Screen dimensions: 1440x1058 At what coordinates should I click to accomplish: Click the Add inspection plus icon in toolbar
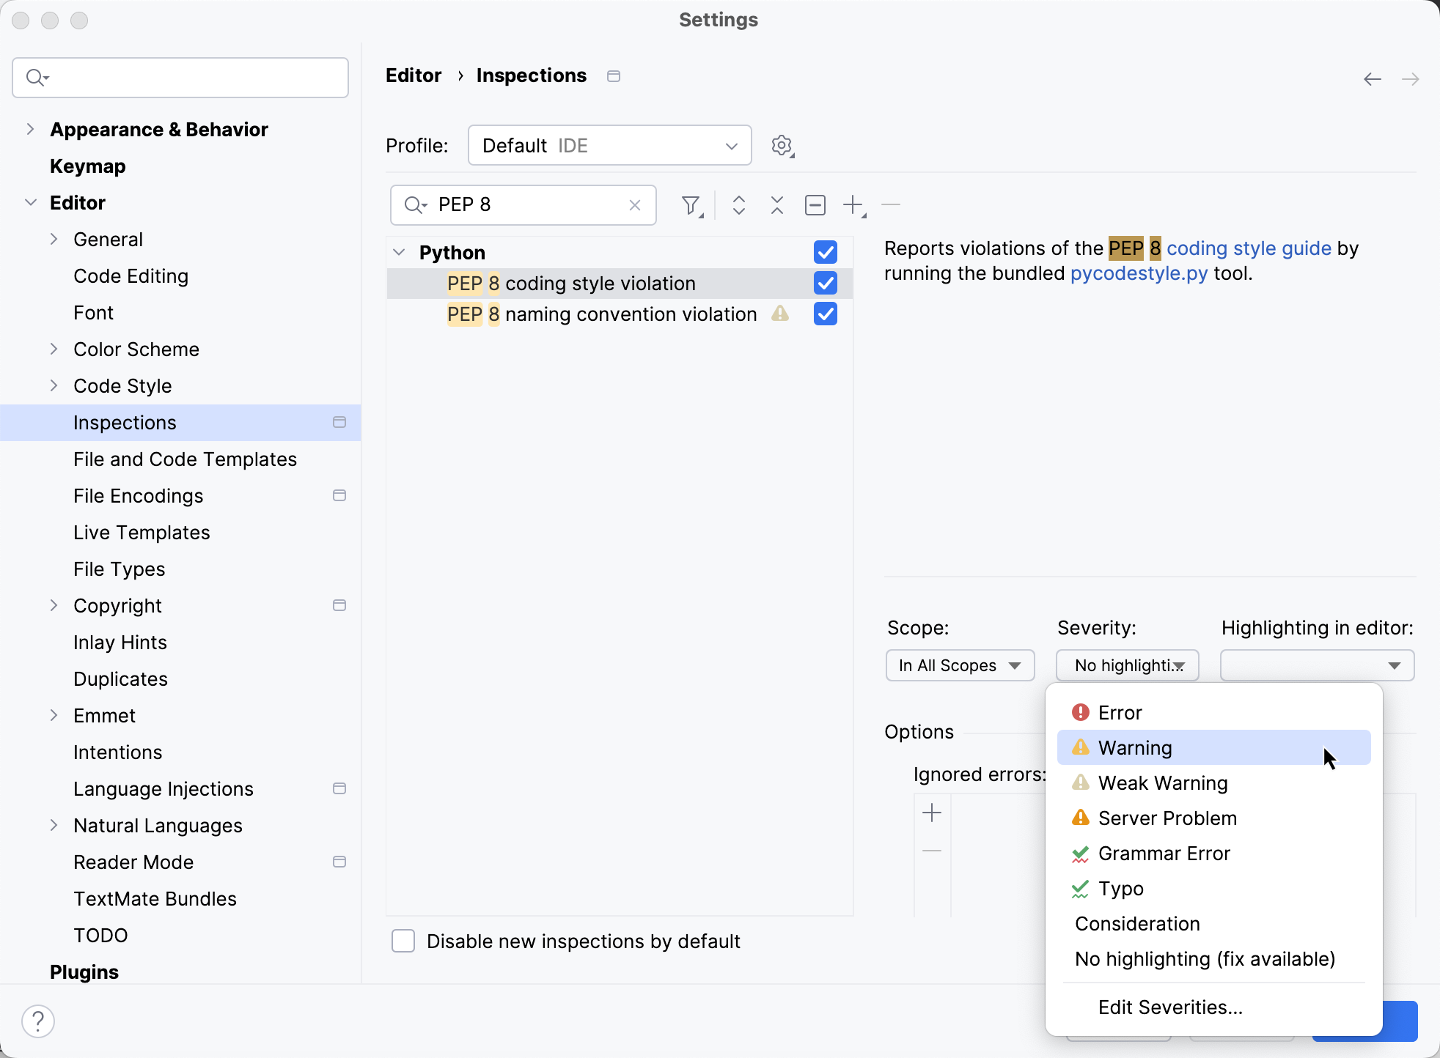853,205
